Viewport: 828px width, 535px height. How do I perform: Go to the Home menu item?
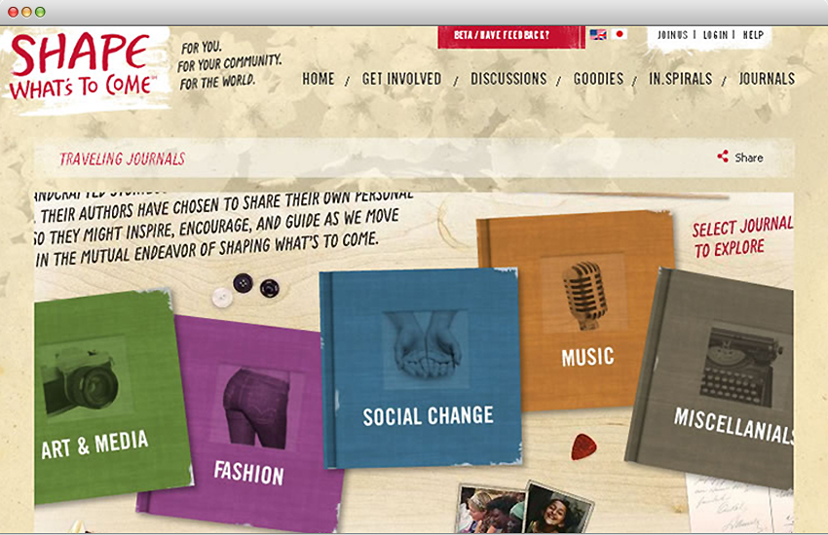pyautogui.click(x=318, y=79)
